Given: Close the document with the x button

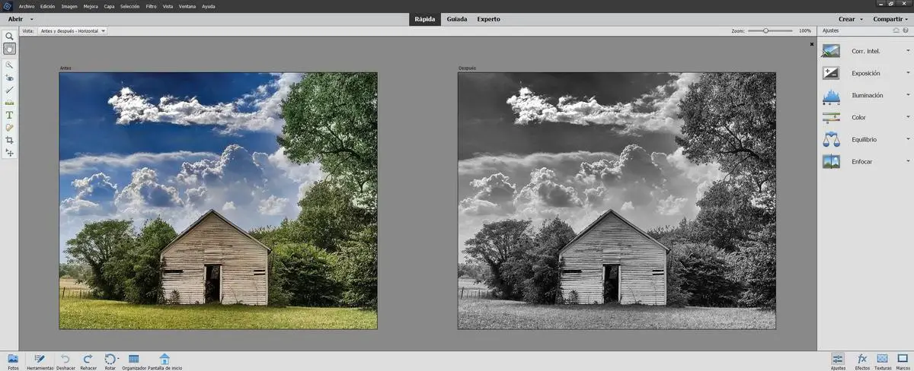Looking at the screenshot, I should [811, 44].
